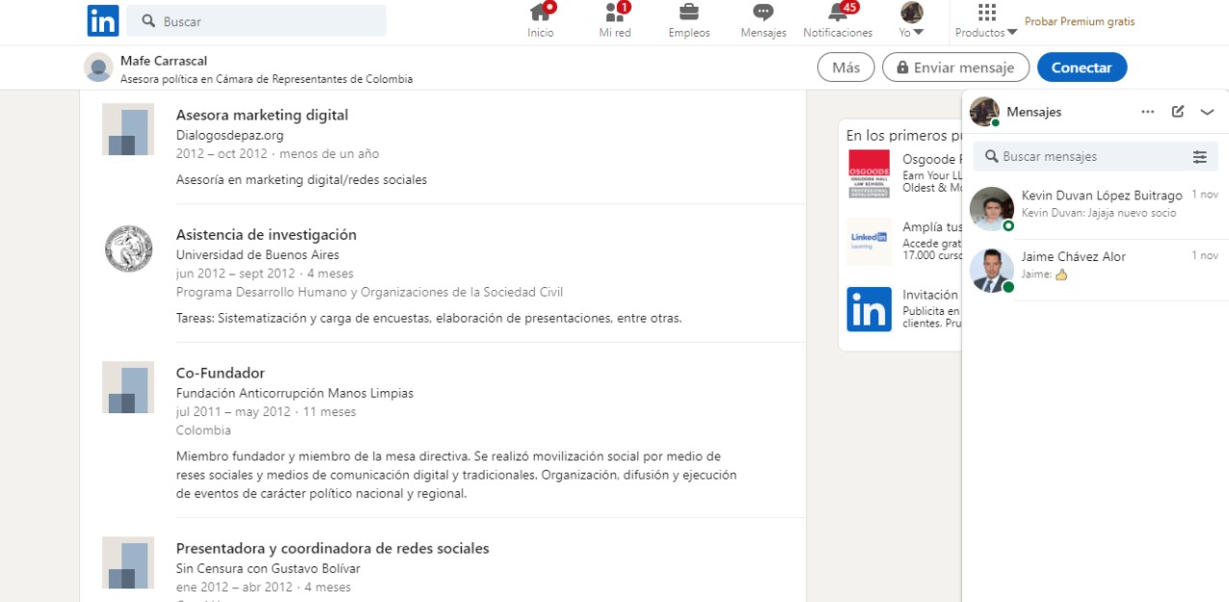The image size is (1229, 602).
Task: Compose a new message with the pencil icon
Action: (1177, 112)
